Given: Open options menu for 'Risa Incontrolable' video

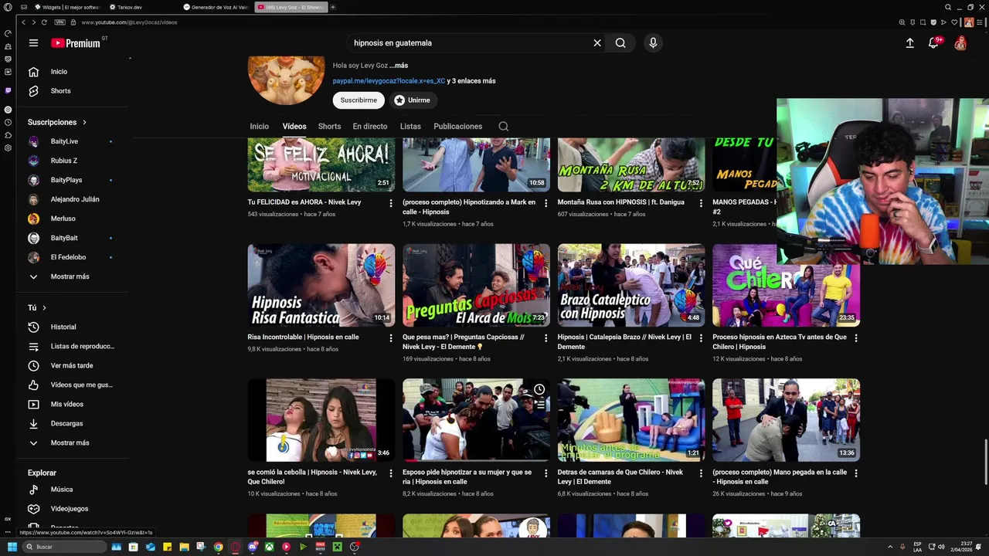Looking at the screenshot, I should pyautogui.click(x=390, y=338).
